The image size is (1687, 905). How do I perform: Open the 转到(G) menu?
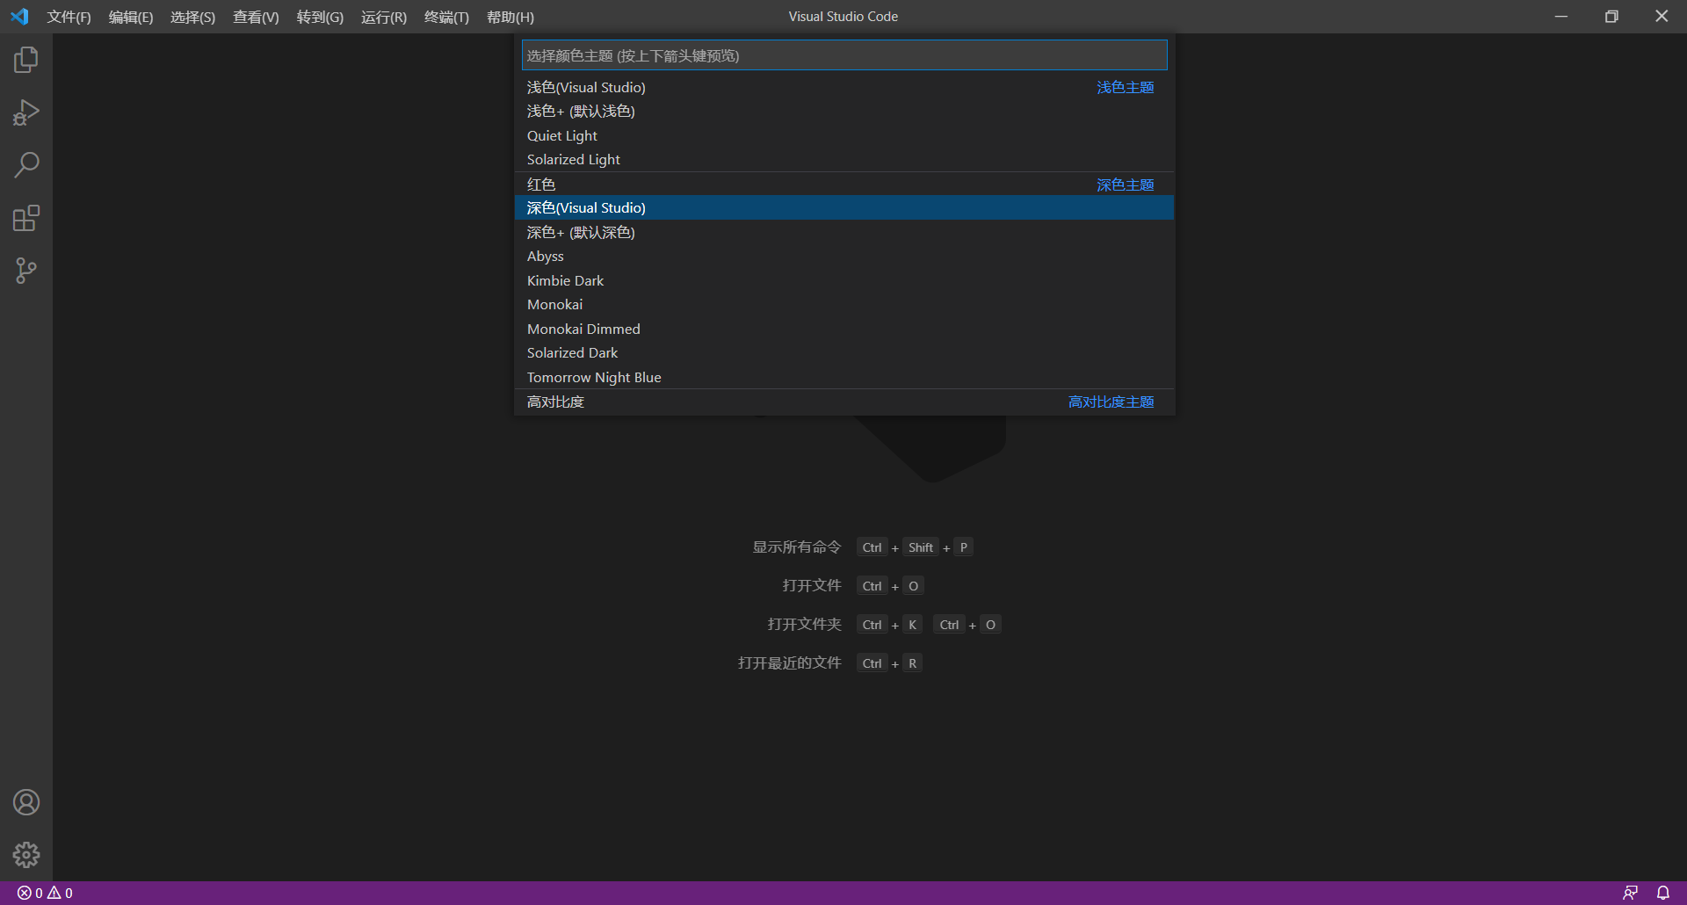[x=320, y=17]
